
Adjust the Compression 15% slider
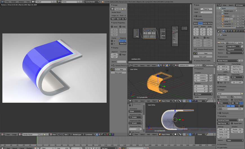[x=230, y=109]
